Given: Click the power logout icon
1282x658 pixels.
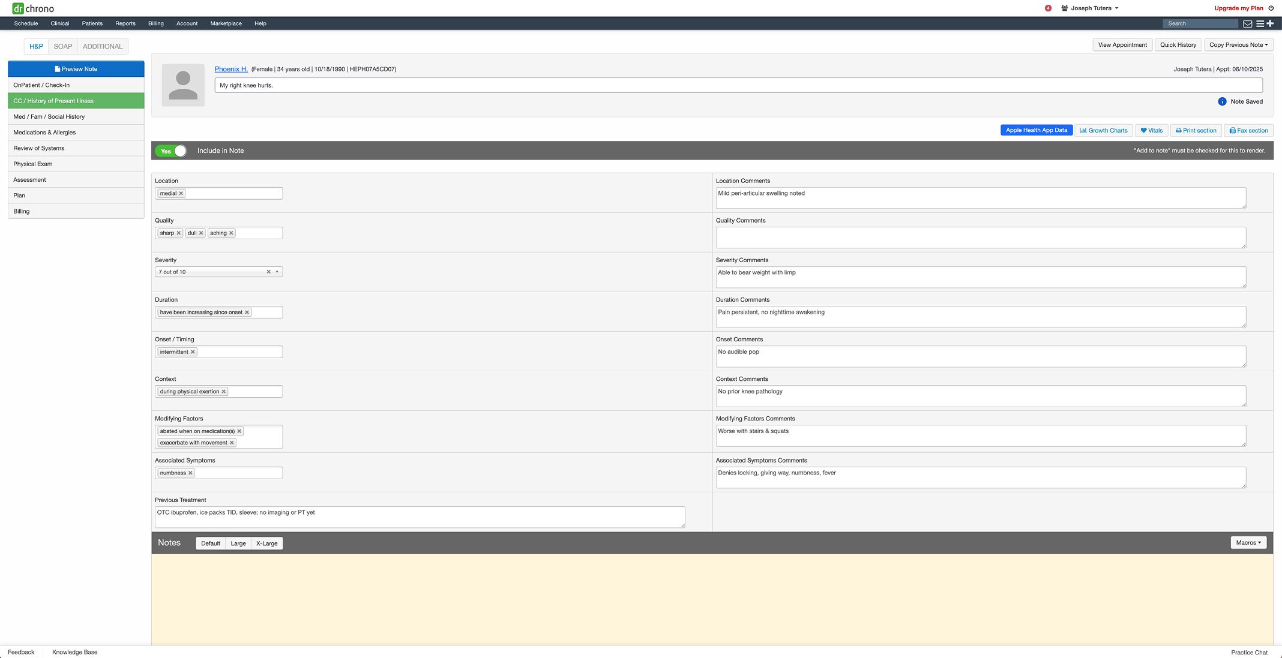Looking at the screenshot, I should pyautogui.click(x=1271, y=8).
